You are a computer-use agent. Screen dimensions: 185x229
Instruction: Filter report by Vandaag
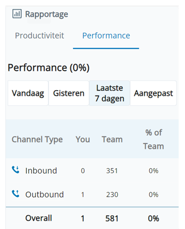[x=28, y=93]
